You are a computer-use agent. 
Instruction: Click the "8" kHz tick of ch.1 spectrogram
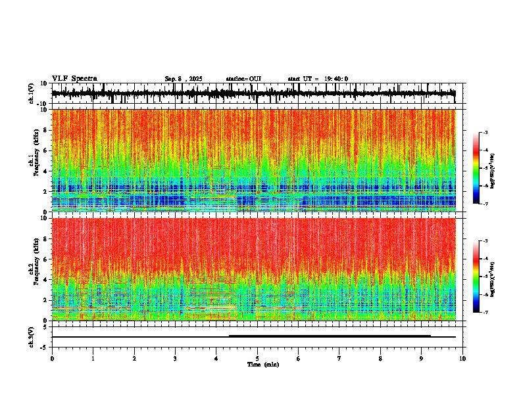(x=46, y=130)
